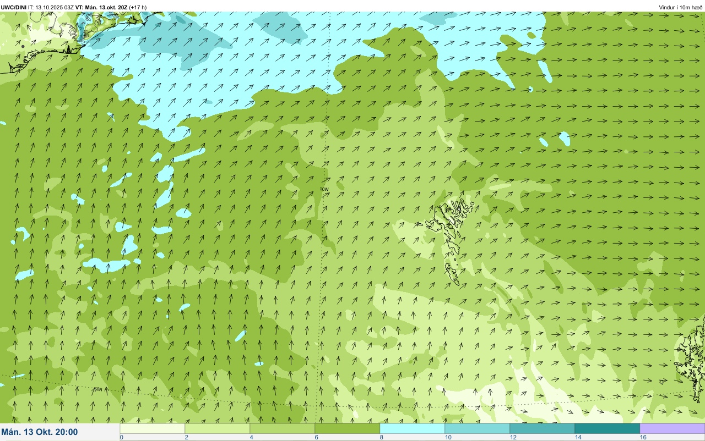Click the 'UWC/DINI' model label
Viewport: 705px width, 441px height.
tap(14, 7)
